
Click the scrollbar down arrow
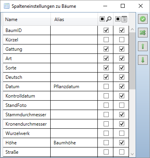click(132, 154)
